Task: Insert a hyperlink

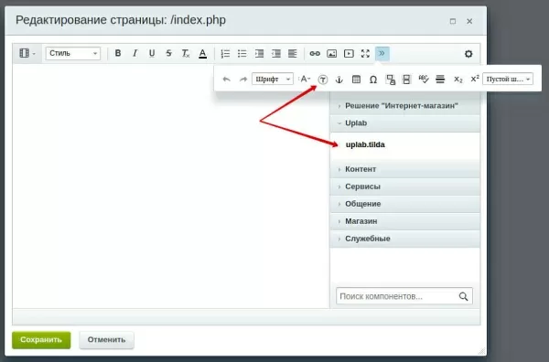Action: [315, 53]
